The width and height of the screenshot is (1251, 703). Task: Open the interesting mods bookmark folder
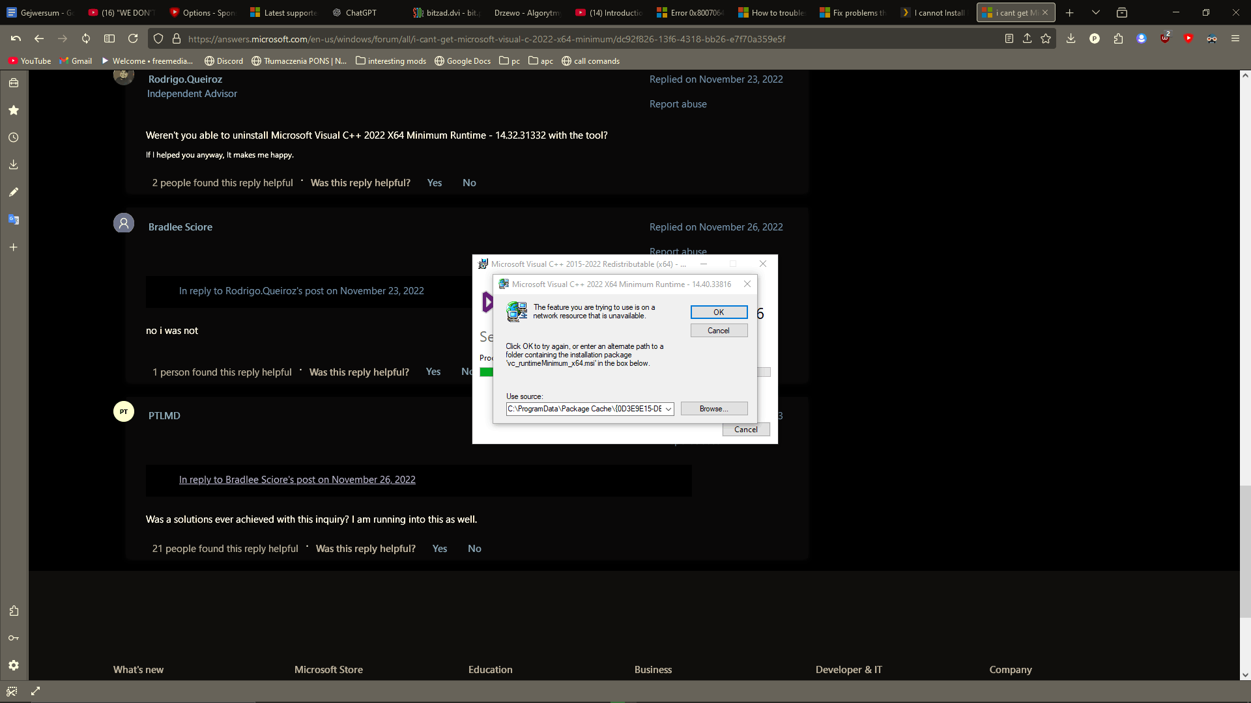click(391, 61)
